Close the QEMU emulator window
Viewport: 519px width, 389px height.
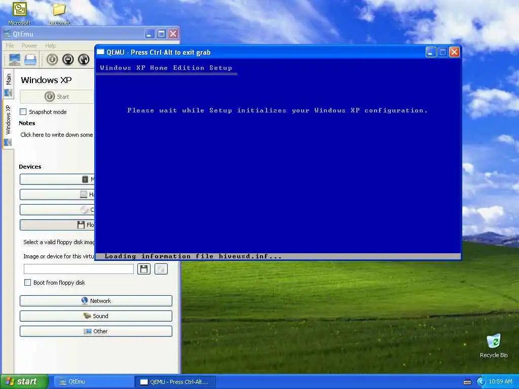click(x=455, y=52)
